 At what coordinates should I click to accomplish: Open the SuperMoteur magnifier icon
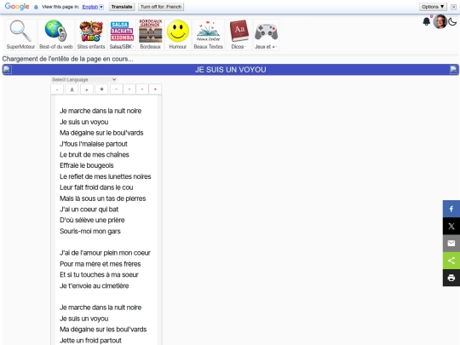(20, 32)
